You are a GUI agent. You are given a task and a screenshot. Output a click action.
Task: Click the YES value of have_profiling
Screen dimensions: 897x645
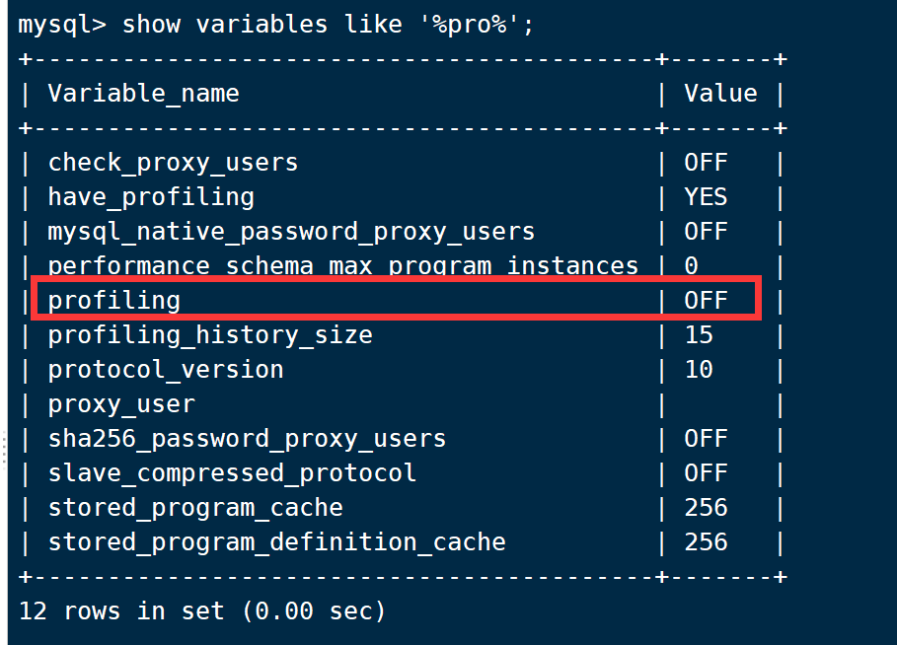tap(706, 197)
